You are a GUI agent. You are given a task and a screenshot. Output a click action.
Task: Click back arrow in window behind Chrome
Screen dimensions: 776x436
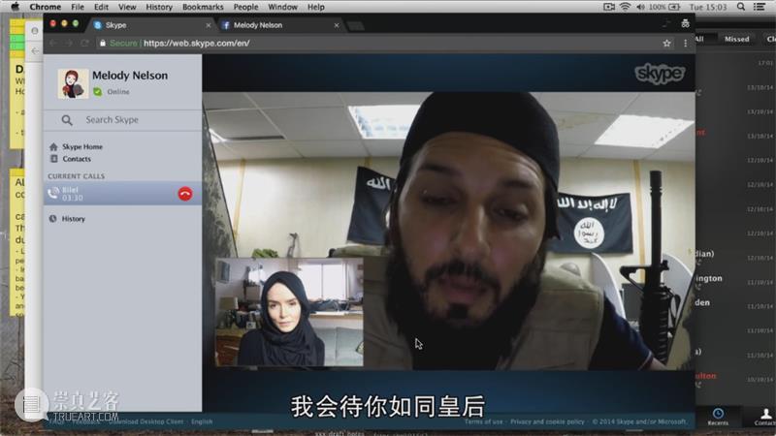tap(35, 50)
